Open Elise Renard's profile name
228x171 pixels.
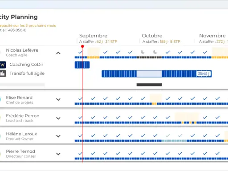pyautogui.click(x=19, y=98)
